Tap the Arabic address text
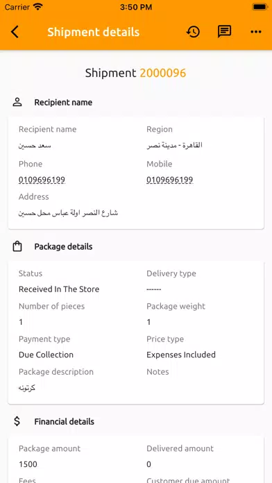 pyautogui.click(x=69, y=213)
